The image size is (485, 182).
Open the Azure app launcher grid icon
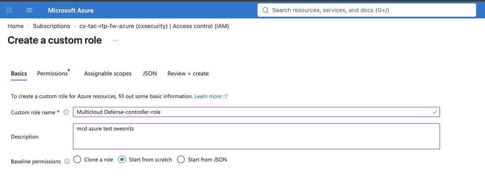tap(9, 10)
